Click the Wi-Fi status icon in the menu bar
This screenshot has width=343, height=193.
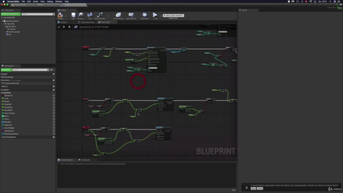(311, 1)
